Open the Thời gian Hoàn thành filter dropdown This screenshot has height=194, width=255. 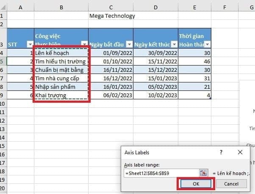(x=208, y=44)
